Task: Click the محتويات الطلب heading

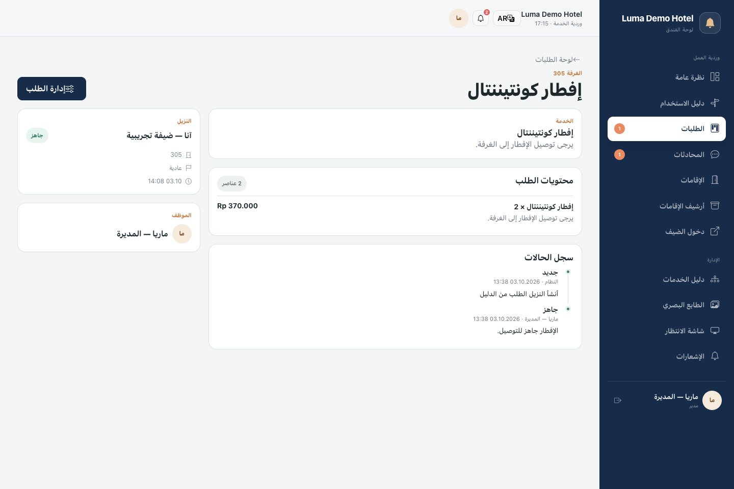Action: (544, 181)
